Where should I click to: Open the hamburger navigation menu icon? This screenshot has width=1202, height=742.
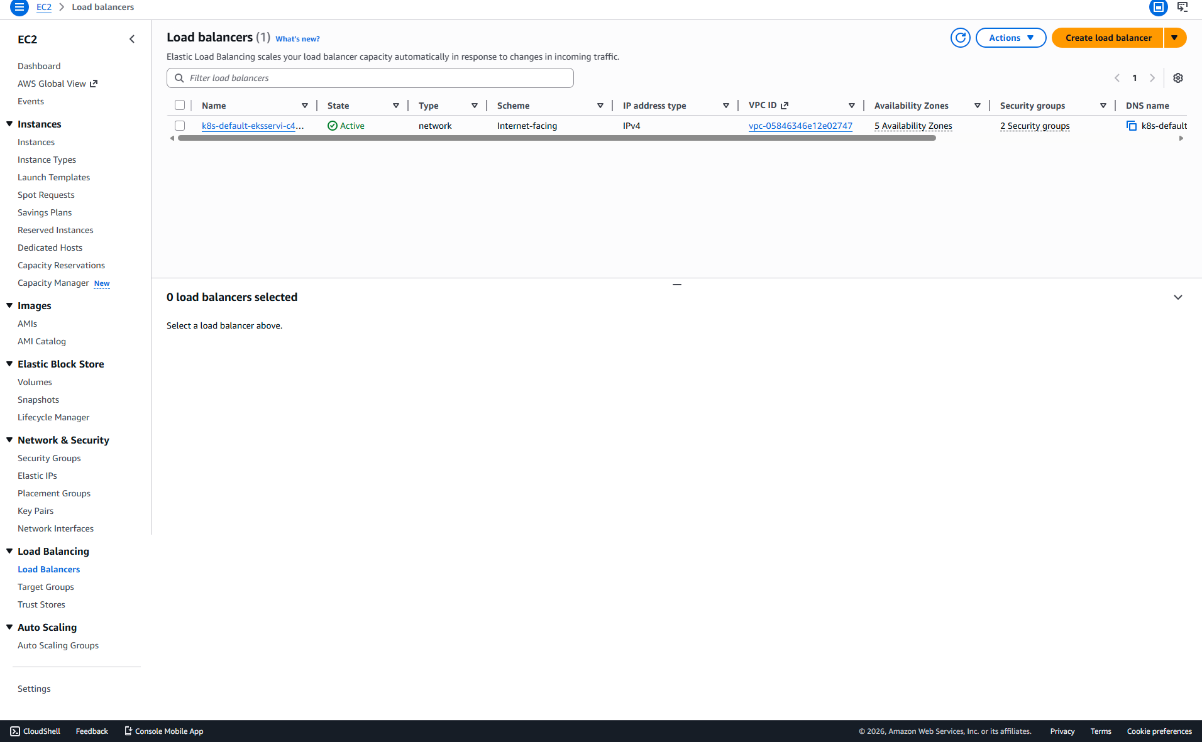click(x=19, y=8)
